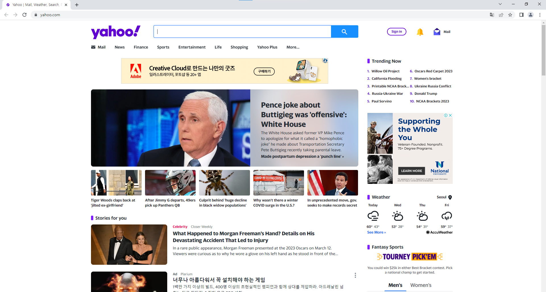Go back using the browser back arrow

coord(6,15)
